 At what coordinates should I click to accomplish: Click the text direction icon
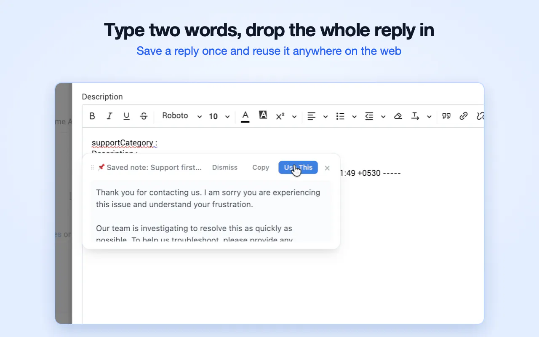[x=415, y=116]
